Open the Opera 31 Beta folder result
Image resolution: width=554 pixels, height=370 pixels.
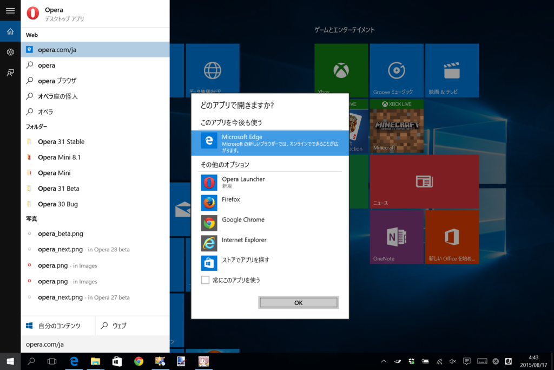click(x=95, y=189)
